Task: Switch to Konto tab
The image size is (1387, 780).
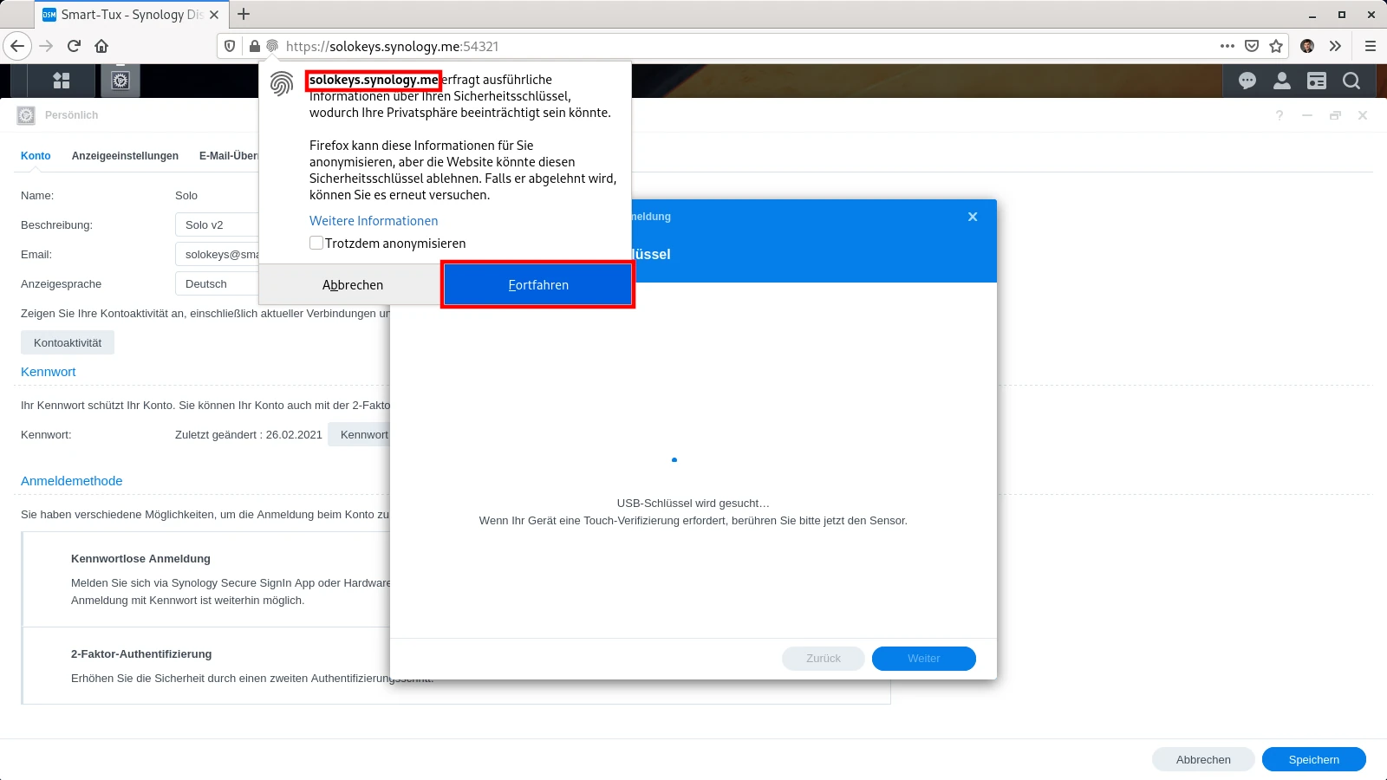Action: coord(36,156)
